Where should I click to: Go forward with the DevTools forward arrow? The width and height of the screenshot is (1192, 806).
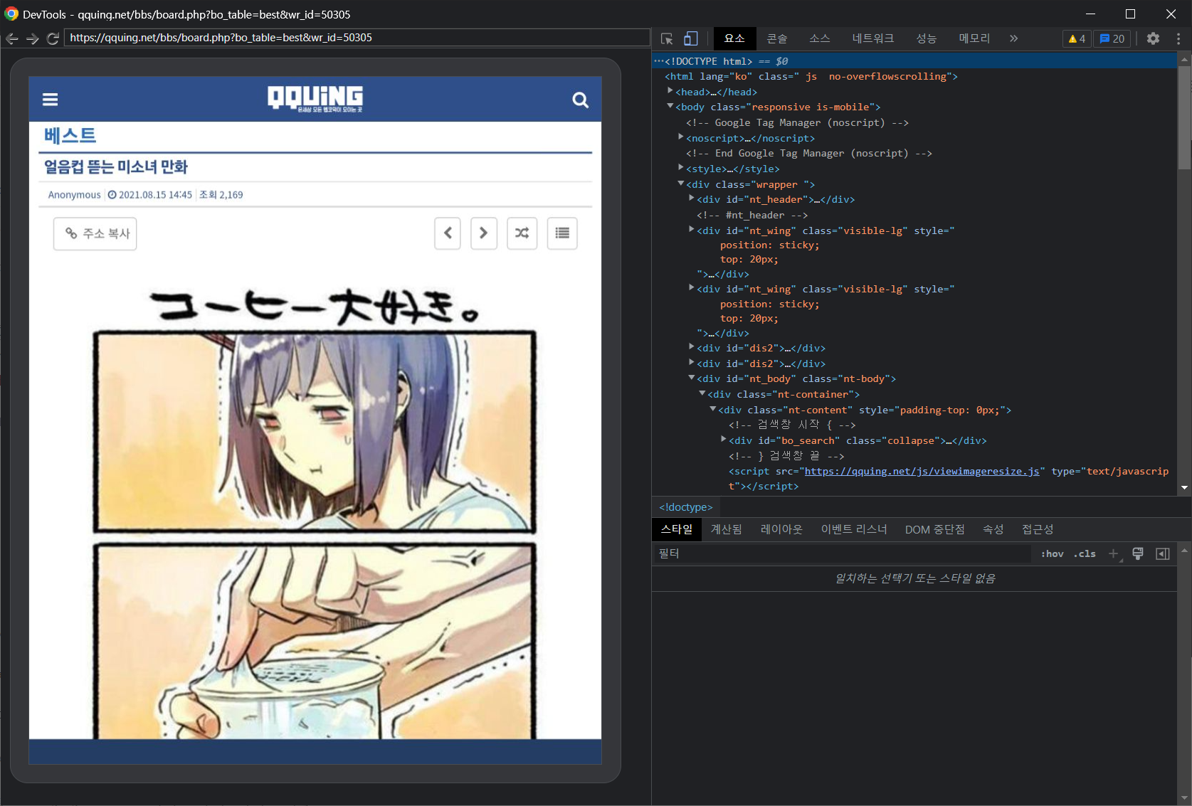pos(32,38)
